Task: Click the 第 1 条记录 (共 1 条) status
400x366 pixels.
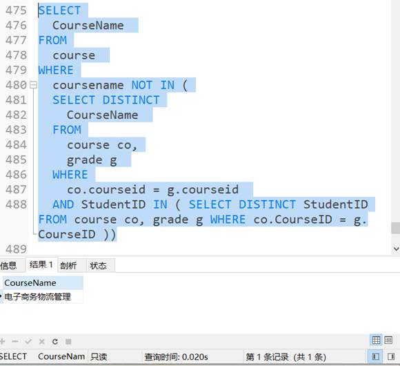Action: pos(286,357)
